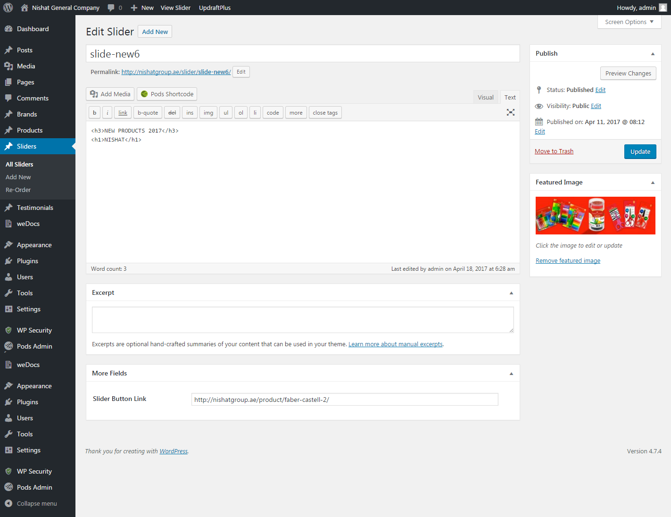
Task: Click the featured image thumbnail
Action: click(595, 216)
